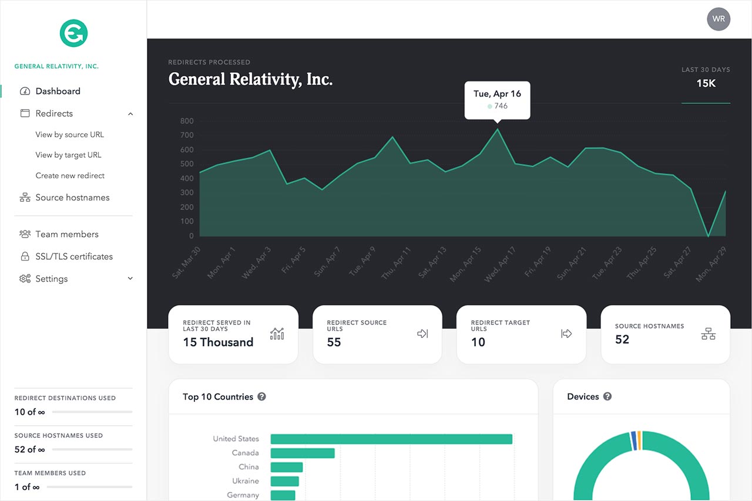The height and width of the screenshot is (501, 752).
Task: Click the Create new redirect link
Action: coord(70,175)
